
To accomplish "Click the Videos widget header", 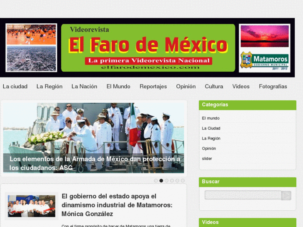I will [248, 222].
